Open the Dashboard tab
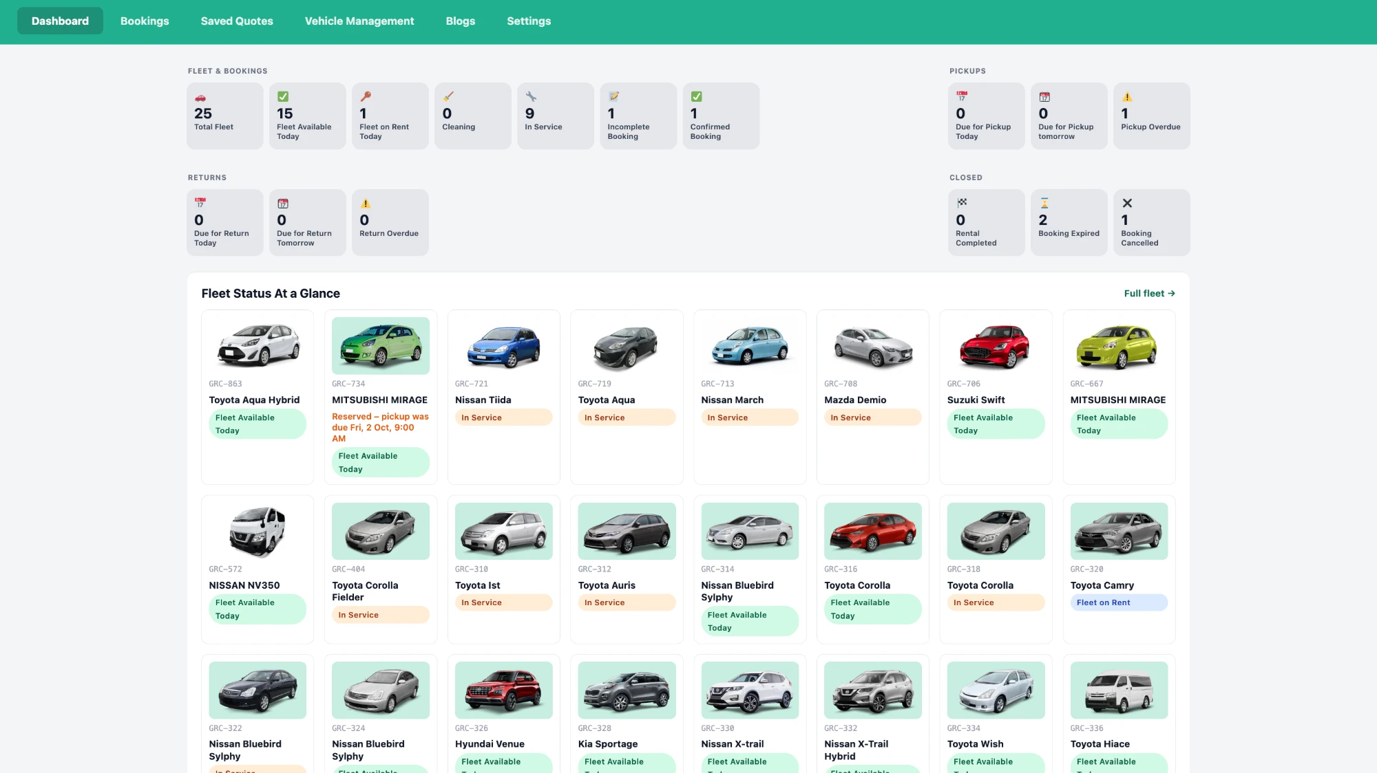The image size is (1377, 773). 60,21
